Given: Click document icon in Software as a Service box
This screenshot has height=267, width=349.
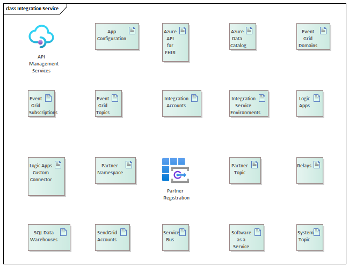Looking at the screenshot, I should coord(258,232).
